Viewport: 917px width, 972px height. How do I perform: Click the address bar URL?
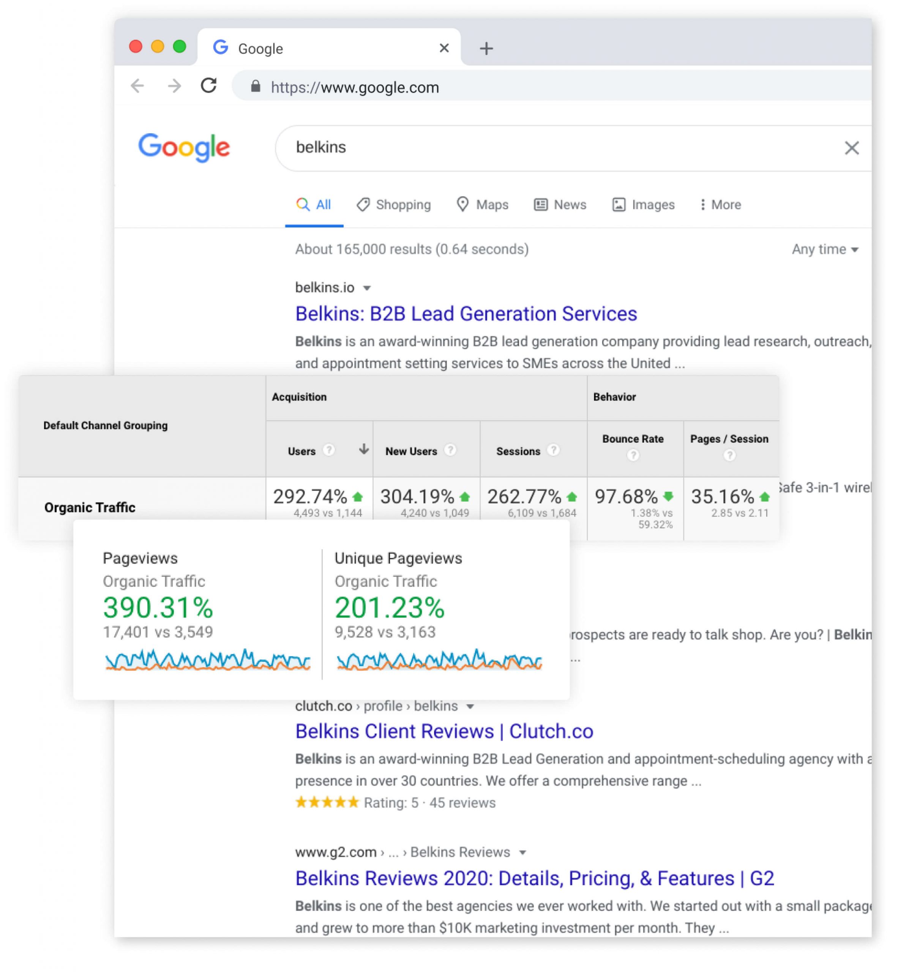coord(355,88)
